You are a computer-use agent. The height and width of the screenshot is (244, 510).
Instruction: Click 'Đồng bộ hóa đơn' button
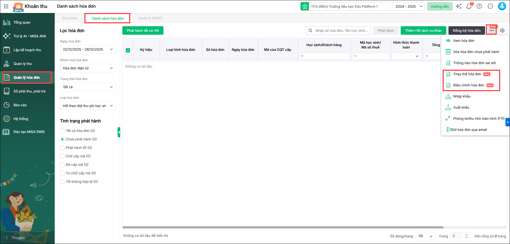[x=466, y=30]
